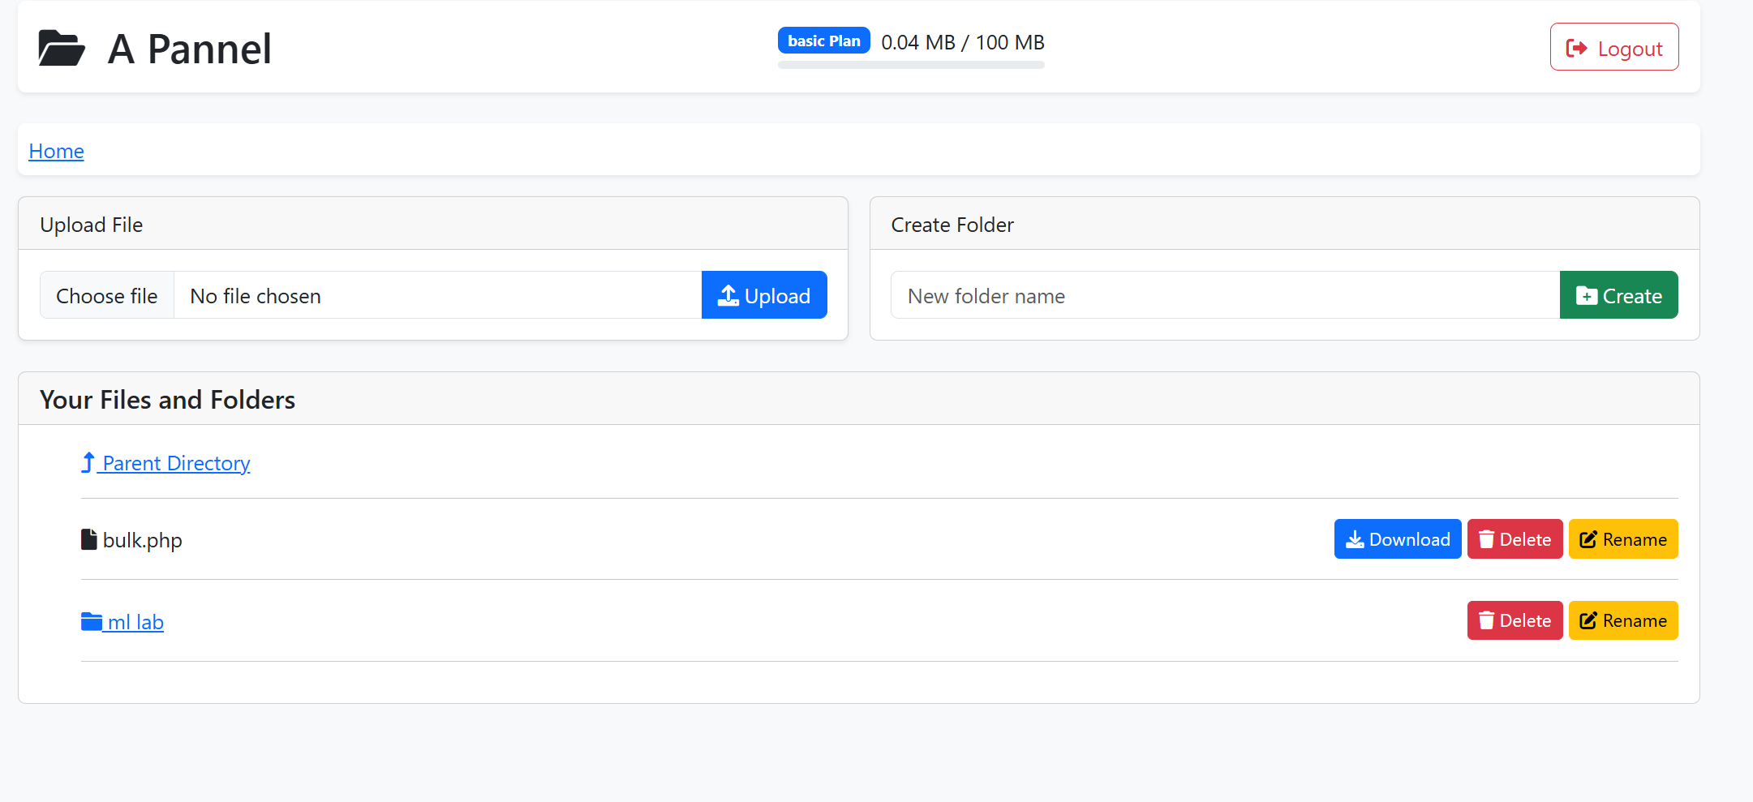Click the folder icon beside 'A Pannel'
Viewport: 1753px width, 802px height.
[x=61, y=47]
